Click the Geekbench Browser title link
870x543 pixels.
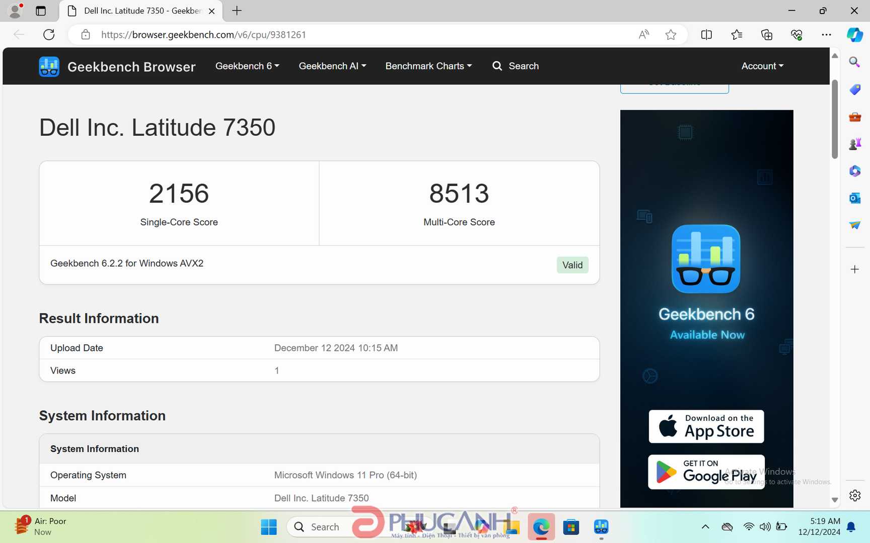point(131,66)
